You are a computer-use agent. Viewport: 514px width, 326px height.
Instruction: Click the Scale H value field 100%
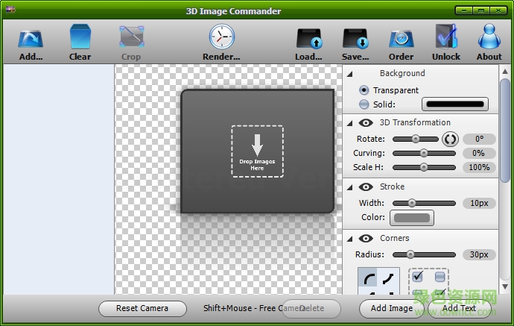tap(479, 167)
